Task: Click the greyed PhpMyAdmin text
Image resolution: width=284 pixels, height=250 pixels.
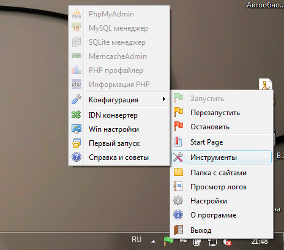Action: (111, 14)
